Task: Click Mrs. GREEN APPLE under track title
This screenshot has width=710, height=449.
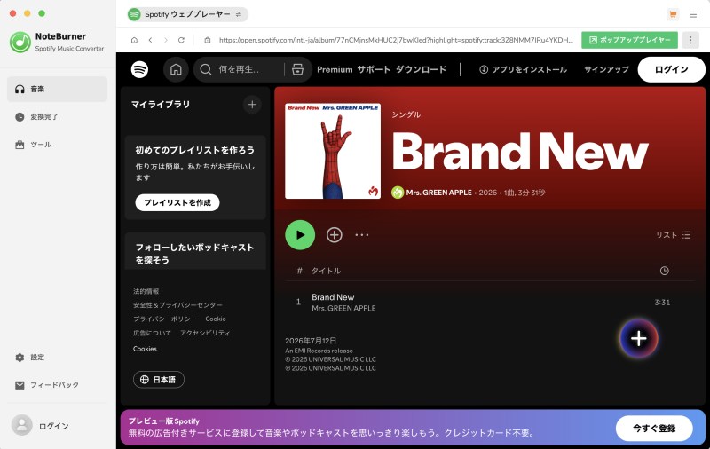Action: [x=343, y=308]
